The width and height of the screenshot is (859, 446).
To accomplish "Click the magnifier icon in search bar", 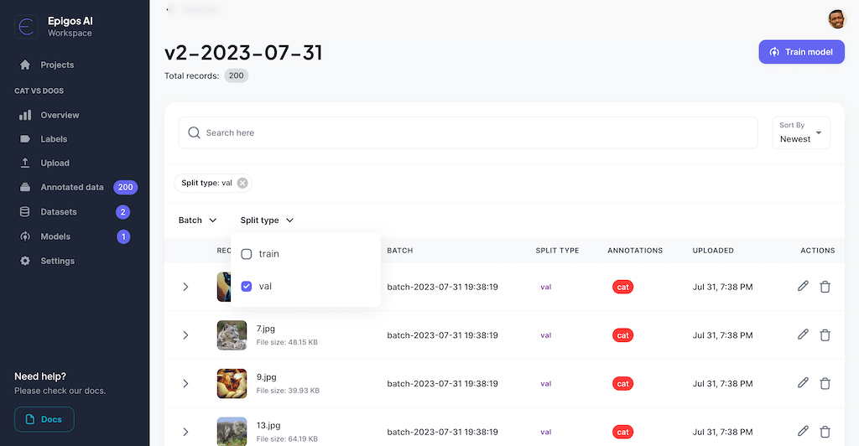I will point(195,132).
